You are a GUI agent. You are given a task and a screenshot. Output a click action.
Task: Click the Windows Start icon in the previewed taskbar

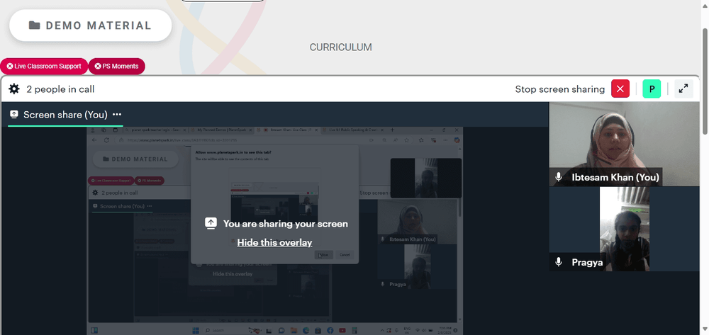(x=196, y=331)
